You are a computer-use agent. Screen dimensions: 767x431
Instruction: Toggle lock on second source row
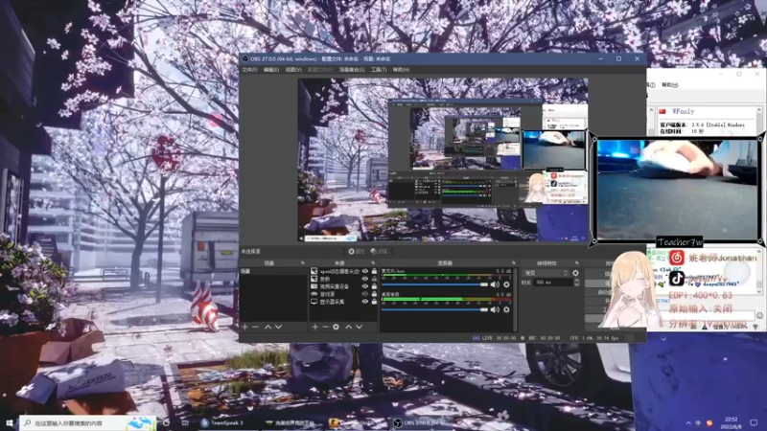tap(374, 279)
